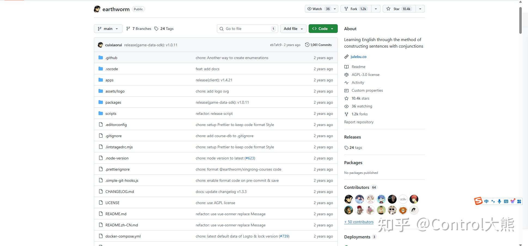Screen dimensions: 528x246
Task: Click the first contributor avatar
Action: (x=349, y=199)
